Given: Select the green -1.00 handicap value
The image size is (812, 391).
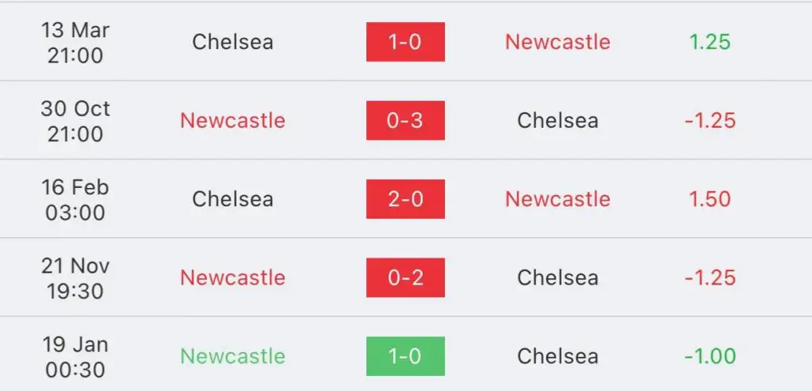Looking at the screenshot, I should [x=710, y=356].
